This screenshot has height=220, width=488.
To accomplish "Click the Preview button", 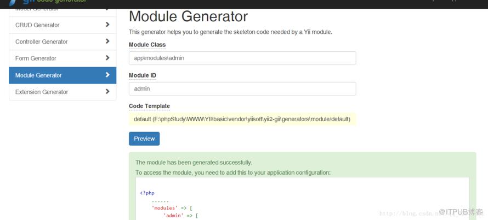I will pyautogui.click(x=144, y=139).
